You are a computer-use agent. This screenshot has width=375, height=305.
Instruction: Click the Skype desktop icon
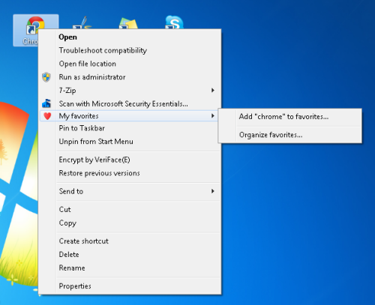tap(174, 22)
